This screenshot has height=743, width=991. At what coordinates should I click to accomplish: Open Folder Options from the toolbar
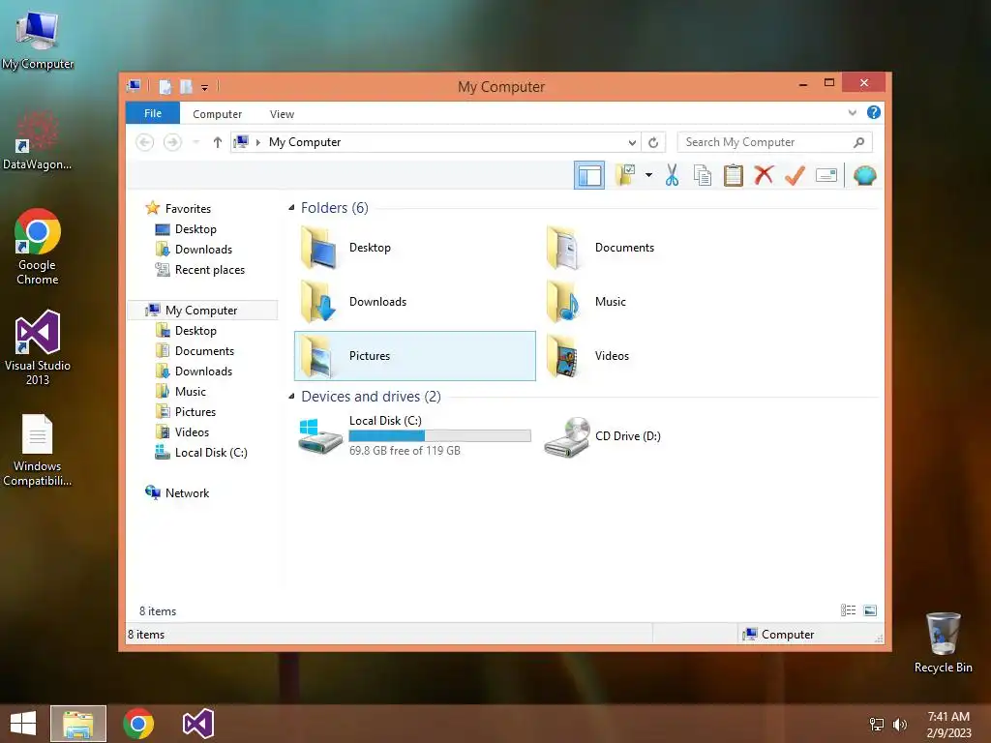pyautogui.click(x=626, y=175)
